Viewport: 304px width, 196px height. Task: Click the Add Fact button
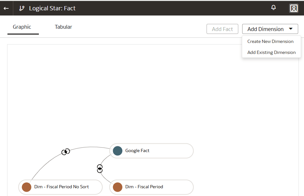coord(222,29)
